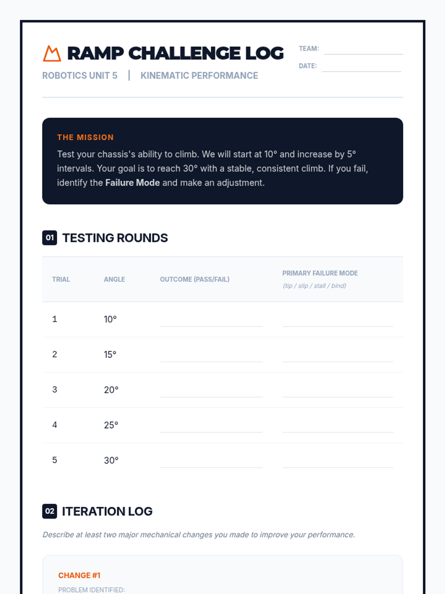Click the Change #1 label

(x=79, y=575)
